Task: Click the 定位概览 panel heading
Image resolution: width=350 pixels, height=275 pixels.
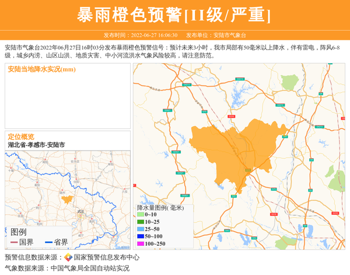Action: 21,137
